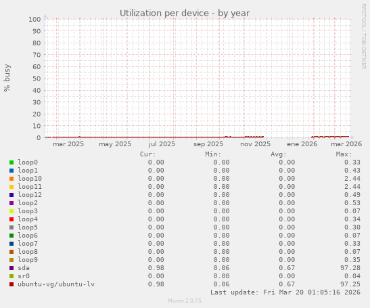Click sda current value 0.98

(x=156, y=268)
